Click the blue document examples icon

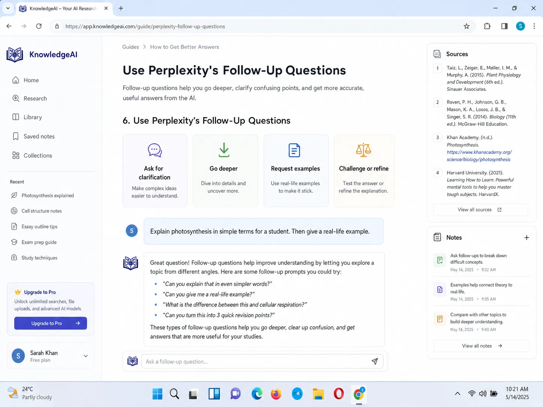click(294, 150)
